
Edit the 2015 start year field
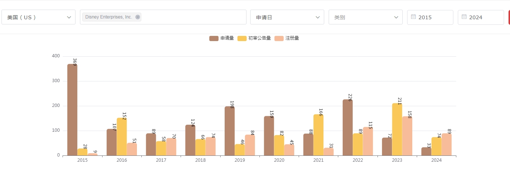click(430, 17)
